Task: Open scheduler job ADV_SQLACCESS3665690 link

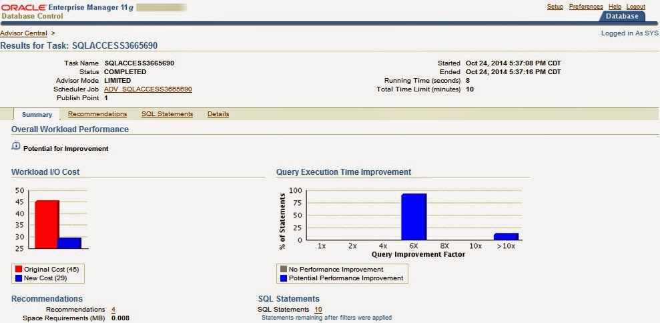Action: pyautogui.click(x=148, y=89)
